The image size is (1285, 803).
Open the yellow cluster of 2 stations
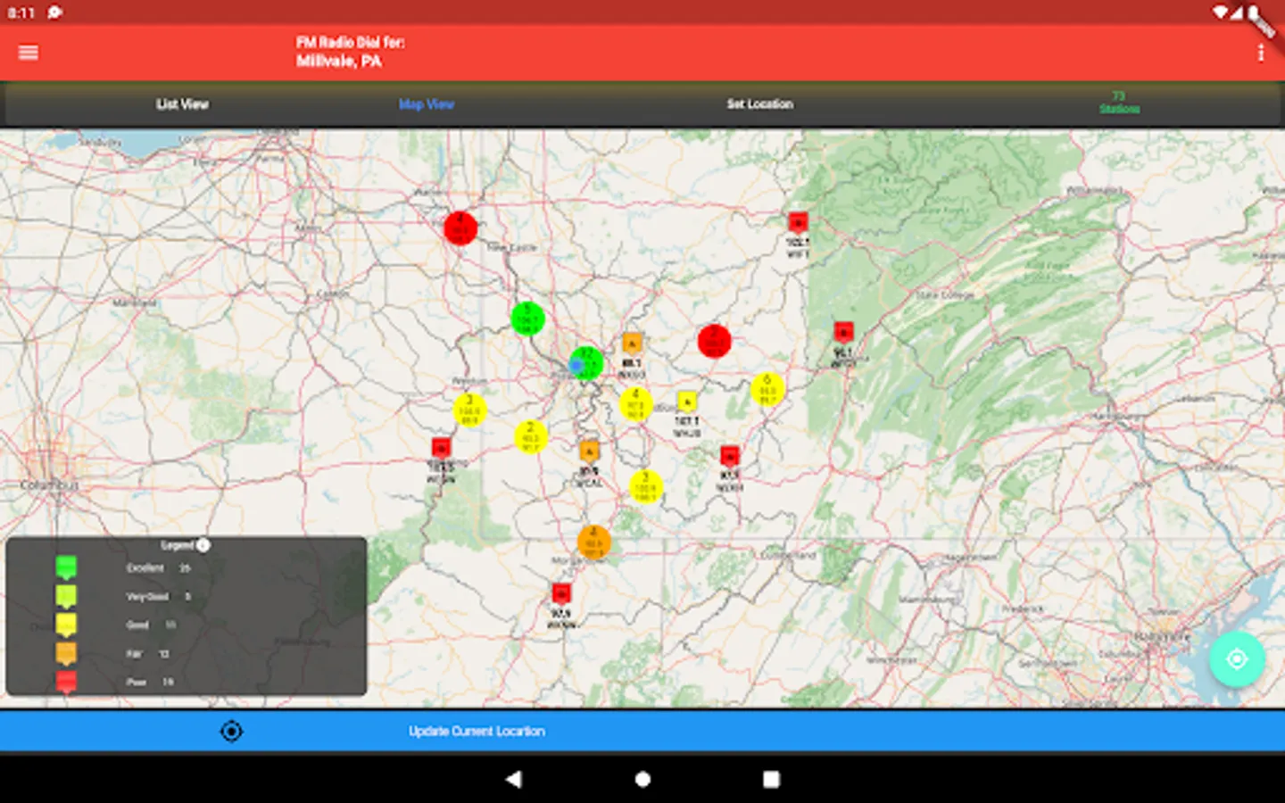click(531, 436)
